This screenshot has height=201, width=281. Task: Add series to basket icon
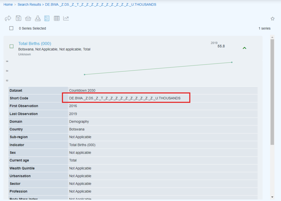coord(28,18)
